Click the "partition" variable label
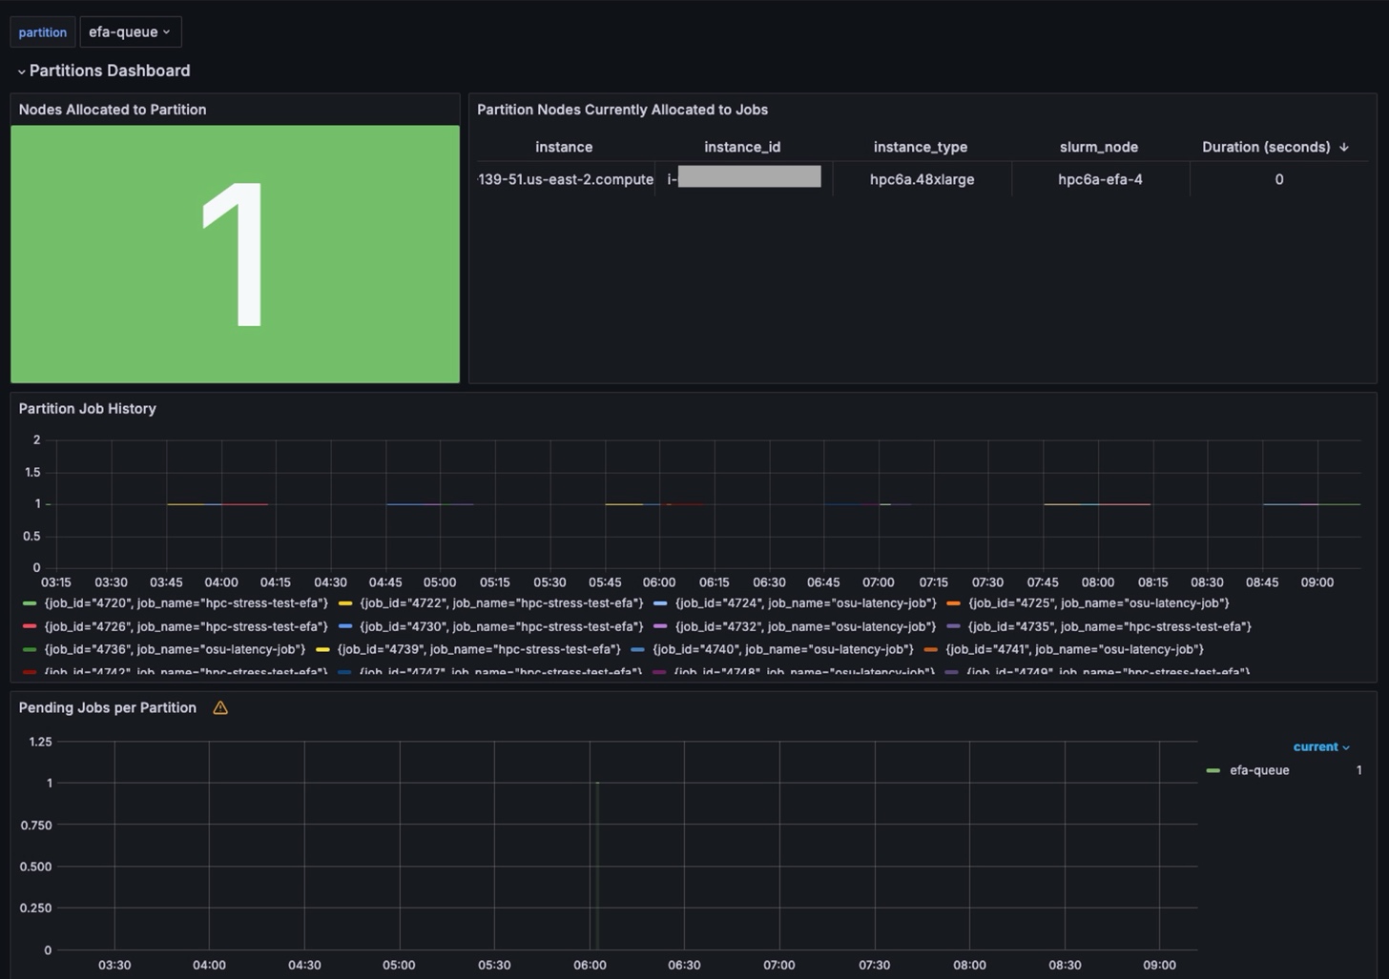1389x979 pixels. [43, 31]
